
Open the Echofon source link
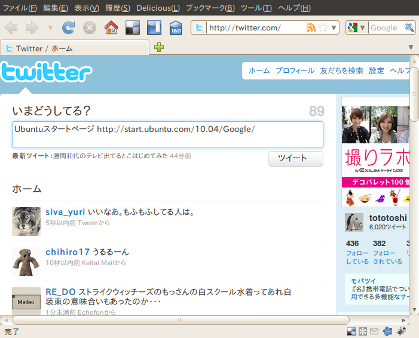[x=91, y=312]
